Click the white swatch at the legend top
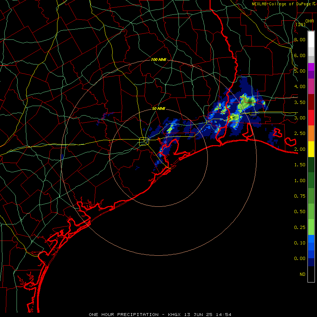Image resolution: width=317 pixels, height=317 pixels. coord(311,39)
